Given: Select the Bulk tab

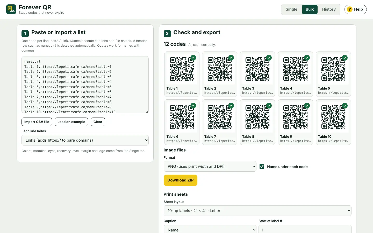Looking at the screenshot, I should (x=310, y=9).
